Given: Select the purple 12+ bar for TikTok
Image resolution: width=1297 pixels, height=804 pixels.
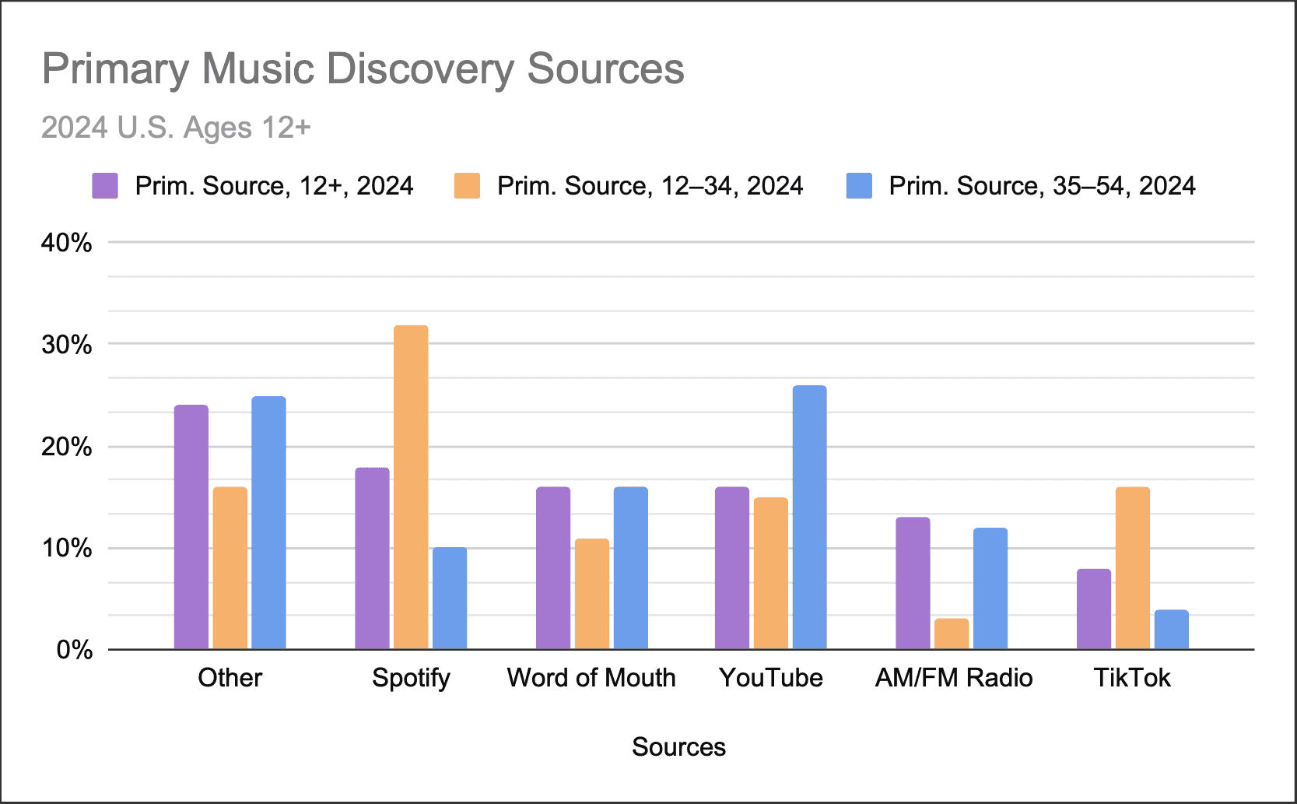Looking at the screenshot, I should coord(1094,609).
